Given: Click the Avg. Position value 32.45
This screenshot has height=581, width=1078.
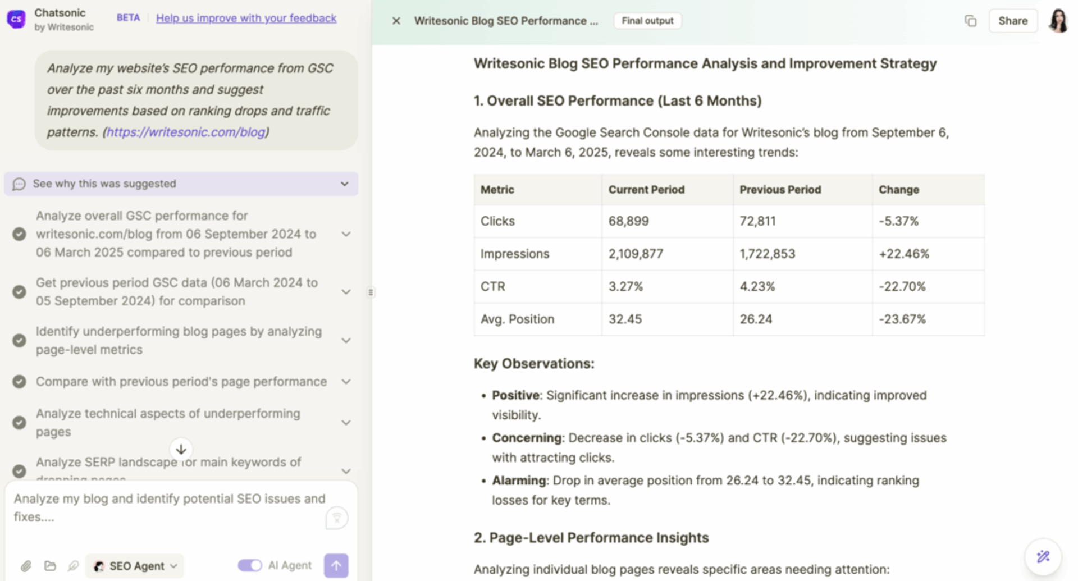Looking at the screenshot, I should tap(625, 319).
